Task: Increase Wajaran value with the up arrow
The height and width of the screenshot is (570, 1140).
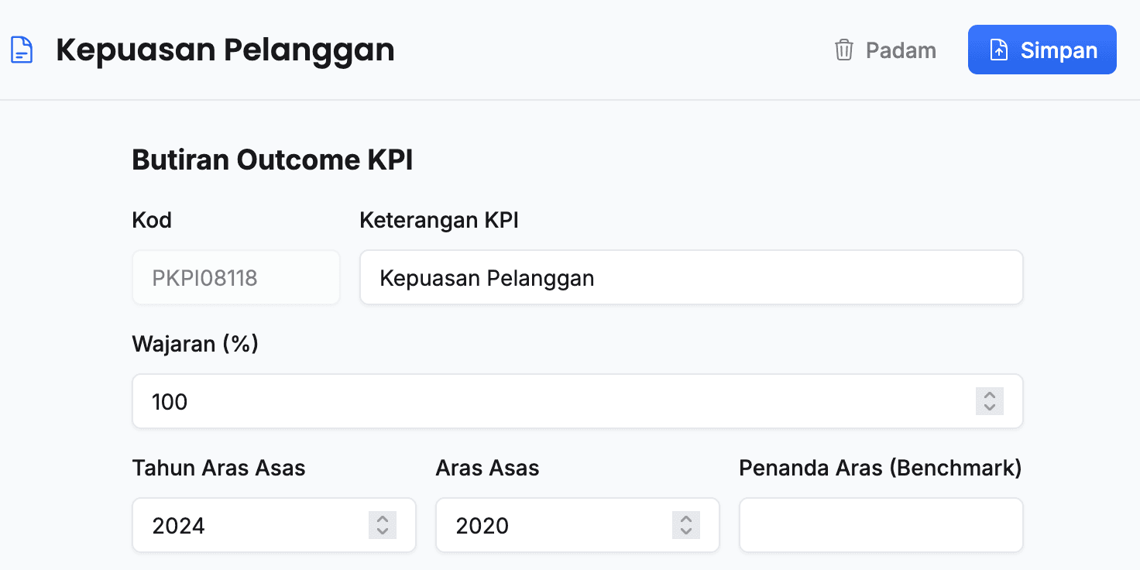Action: pos(989,395)
